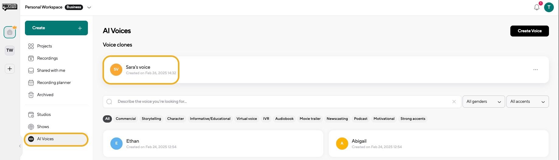Filter voices by Audiobook tag
Screen dimensions: 559x160
(284, 119)
